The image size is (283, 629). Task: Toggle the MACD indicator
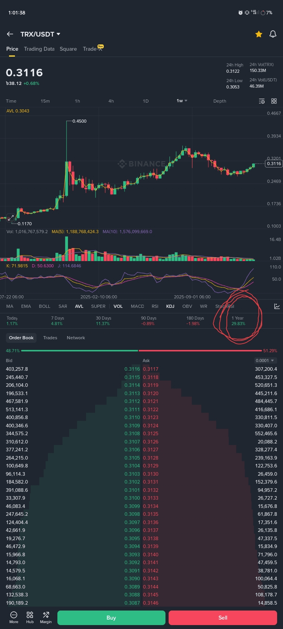138,306
